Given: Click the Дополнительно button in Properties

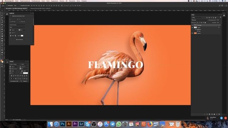Looking at the screenshot, I should tap(20, 39).
